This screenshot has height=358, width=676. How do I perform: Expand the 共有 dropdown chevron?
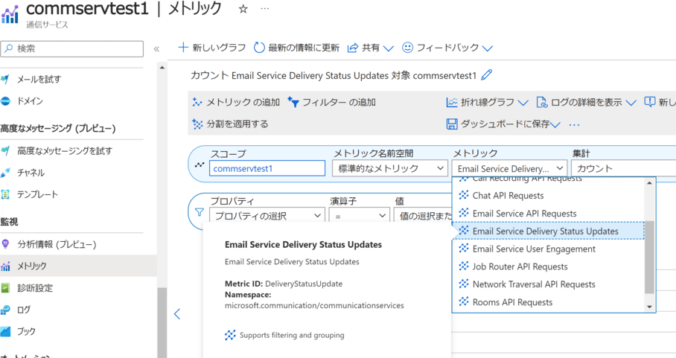(389, 48)
